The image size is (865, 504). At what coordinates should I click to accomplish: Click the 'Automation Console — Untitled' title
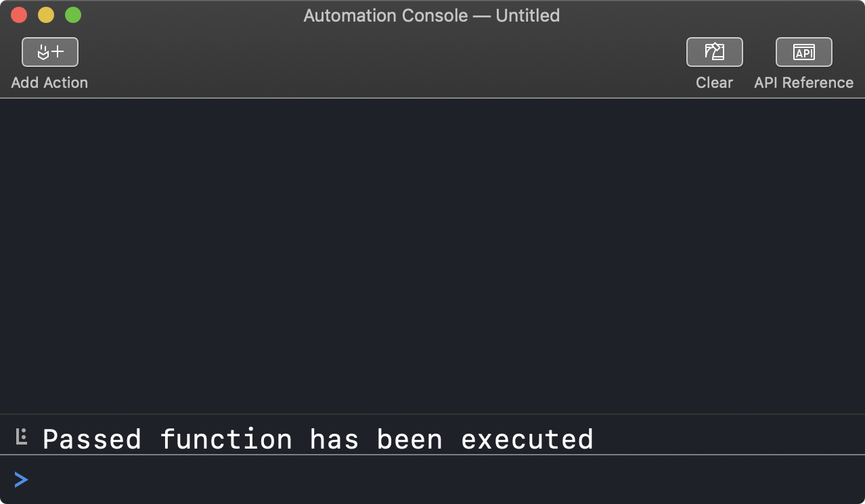432,15
